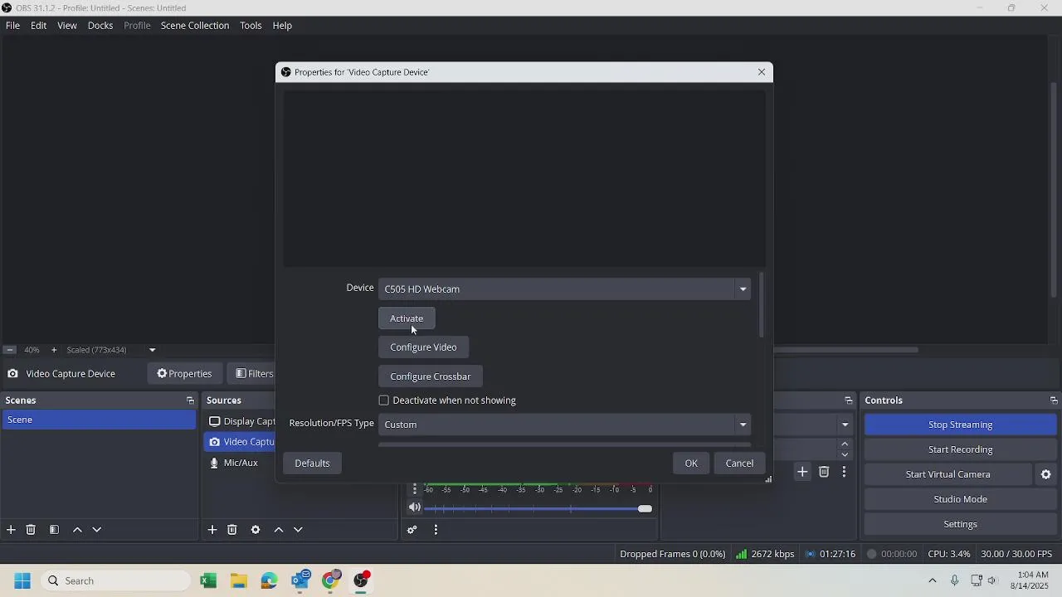Remove selected scene using Scenes trash icon
Image resolution: width=1062 pixels, height=597 pixels.
pos(31,530)
